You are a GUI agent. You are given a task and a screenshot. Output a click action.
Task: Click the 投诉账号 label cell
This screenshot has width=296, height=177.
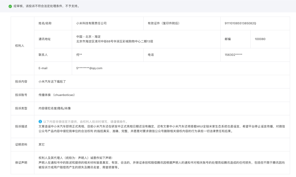click(22, 95)
